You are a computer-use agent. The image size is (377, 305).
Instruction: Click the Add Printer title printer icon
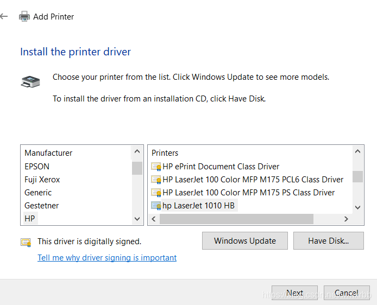[24, 16]
